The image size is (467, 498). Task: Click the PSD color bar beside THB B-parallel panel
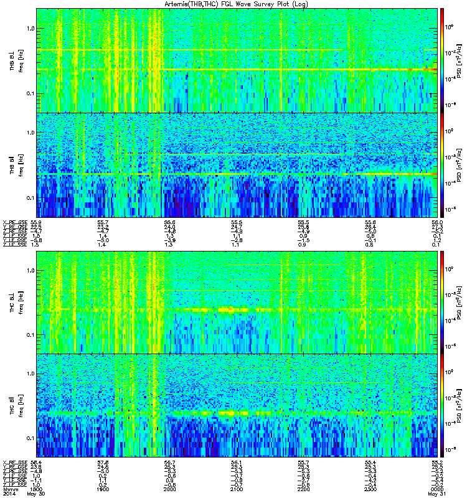click(441, 165)
